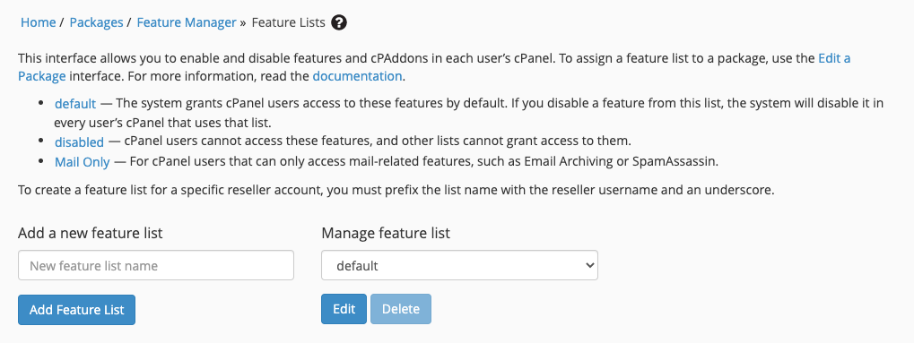Open the default feature list link
The width and height of the screenshot is (914, 343).
coord(75,104)
